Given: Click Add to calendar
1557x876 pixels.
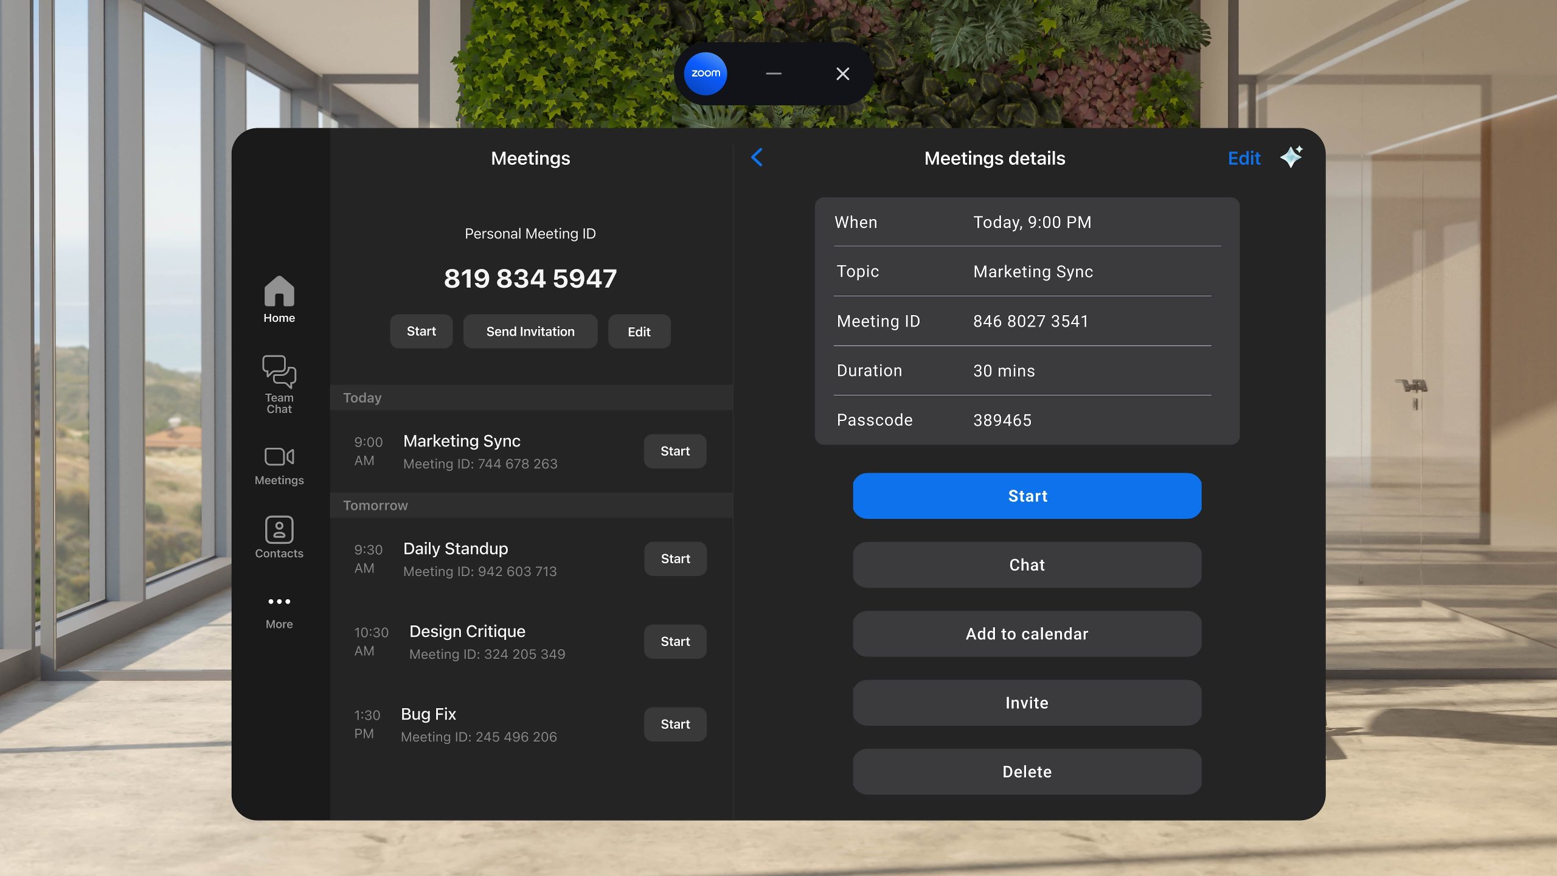Looking at the screenshot, I should pyautogui.click(x=1027, y=634).
